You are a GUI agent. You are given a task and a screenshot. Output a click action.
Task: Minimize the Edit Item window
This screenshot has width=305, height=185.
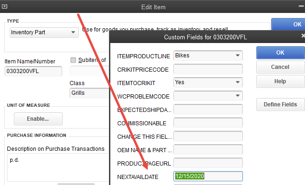click(x=301, y=7)
